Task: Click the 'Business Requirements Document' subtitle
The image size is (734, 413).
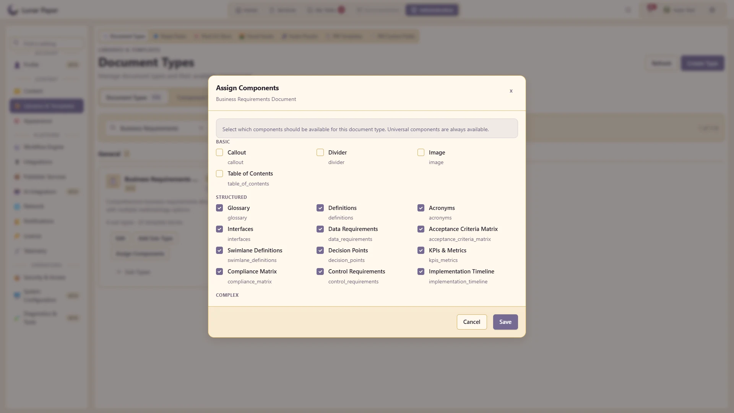Action: coord(256,99)
